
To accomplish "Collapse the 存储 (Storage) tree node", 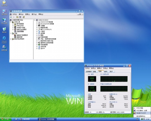I will tap(11, 33).
